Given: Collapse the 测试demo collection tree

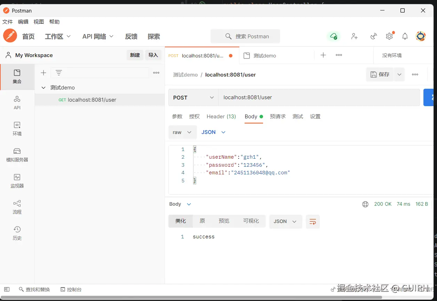Looking at the screenshot, I should [43, 88].
